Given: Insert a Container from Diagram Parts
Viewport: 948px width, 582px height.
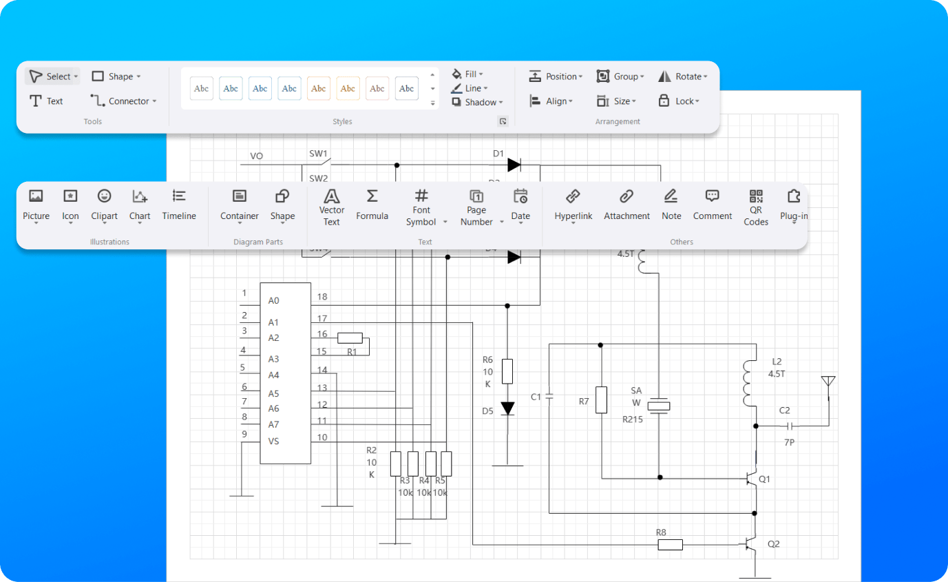Looking at the screenshot, I should (x=239, y=204).
